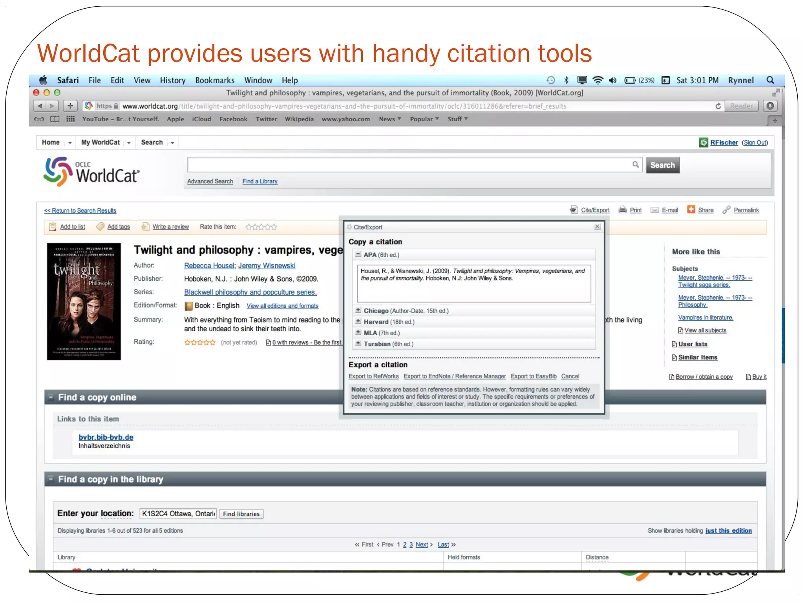804x603 pixels.
Task: Go to Next page of libraries
Action: pyautogui.click(x=422, y=545)
